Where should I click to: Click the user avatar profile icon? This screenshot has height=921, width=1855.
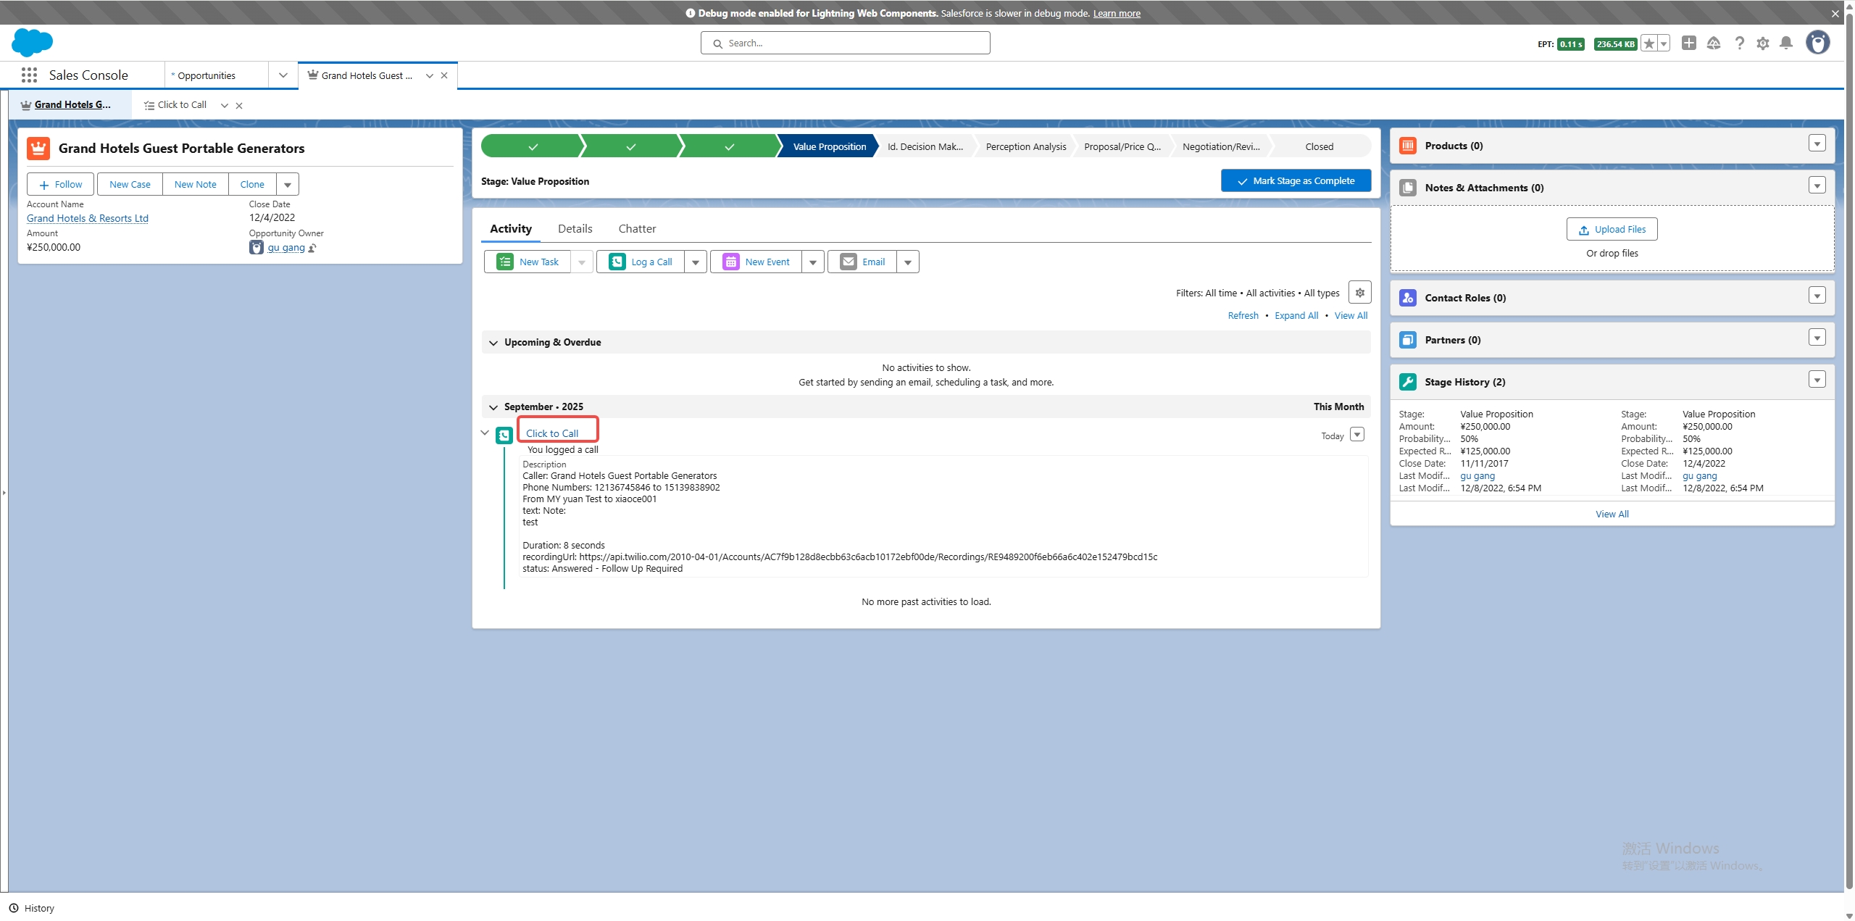click(1817, 43)
